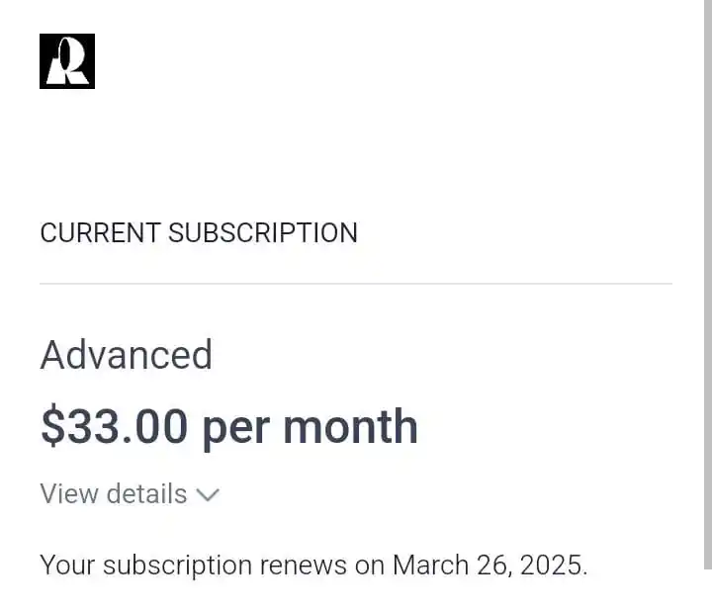Click the divider line under the heading

356,284
